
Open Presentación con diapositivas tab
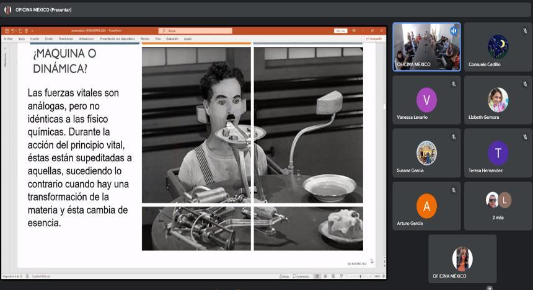[x=118, y=39]
